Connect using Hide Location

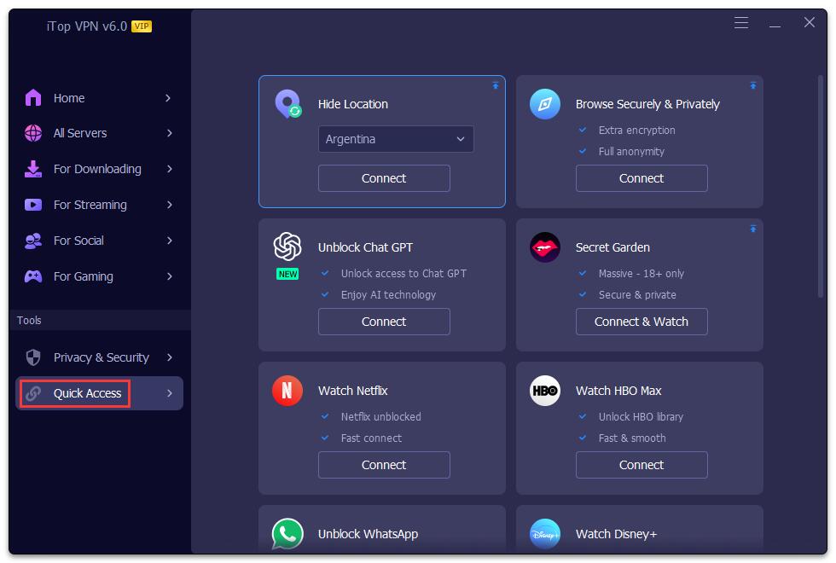[384, 178]
